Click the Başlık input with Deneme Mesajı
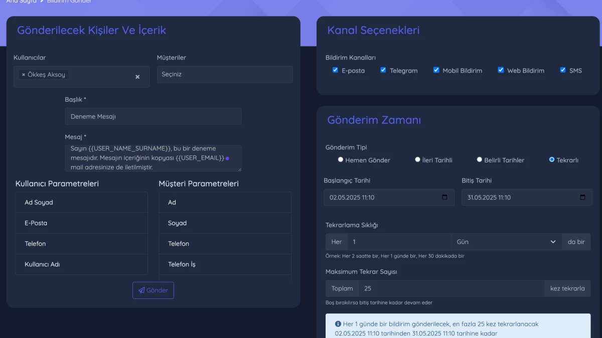Viewport: 602px width, 338px height. coord(153,116)
